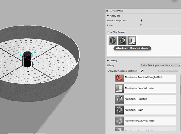Click Cancel all Downloads link
181x134 pixels.
(x=169, y=71)
